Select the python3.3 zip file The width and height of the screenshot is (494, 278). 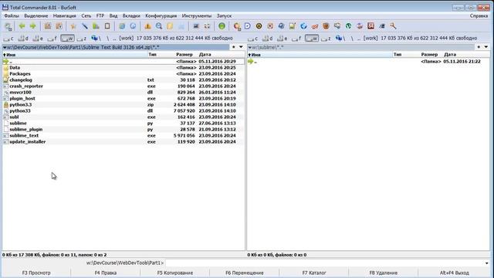(123, 105)
